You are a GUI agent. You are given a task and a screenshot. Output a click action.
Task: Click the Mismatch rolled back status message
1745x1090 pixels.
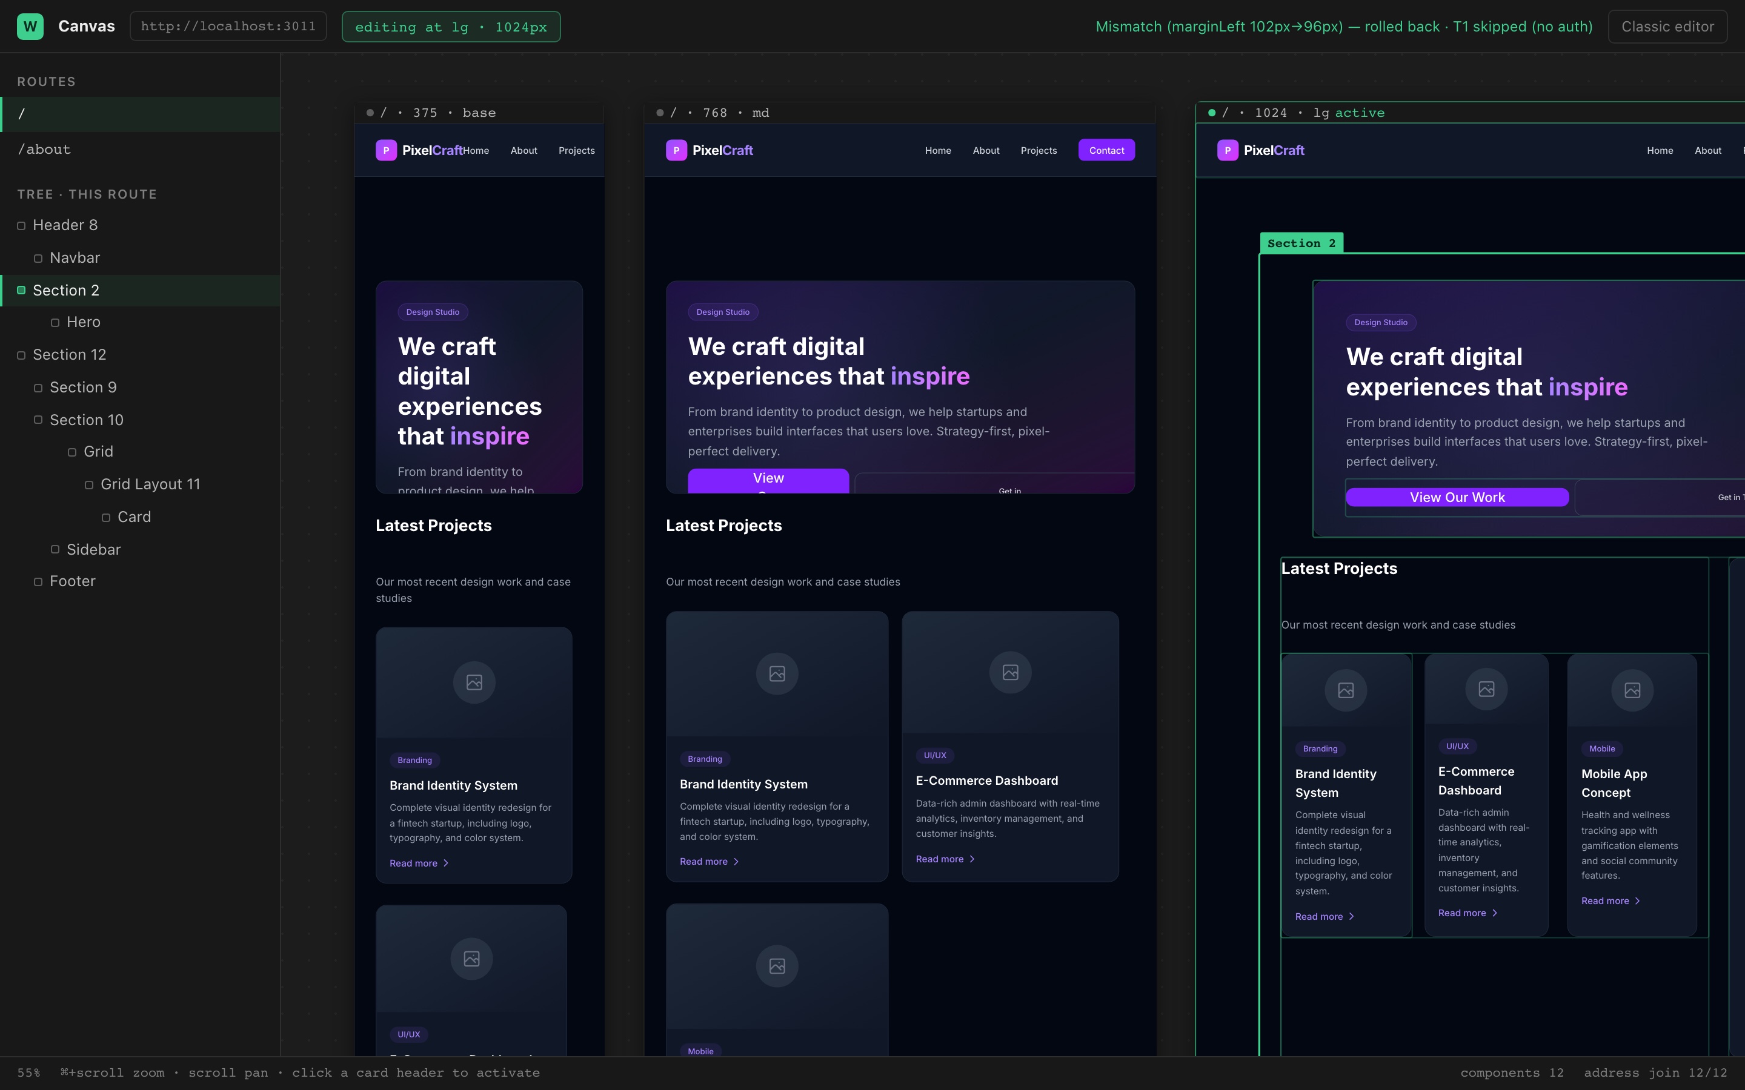coord(1344,27)
